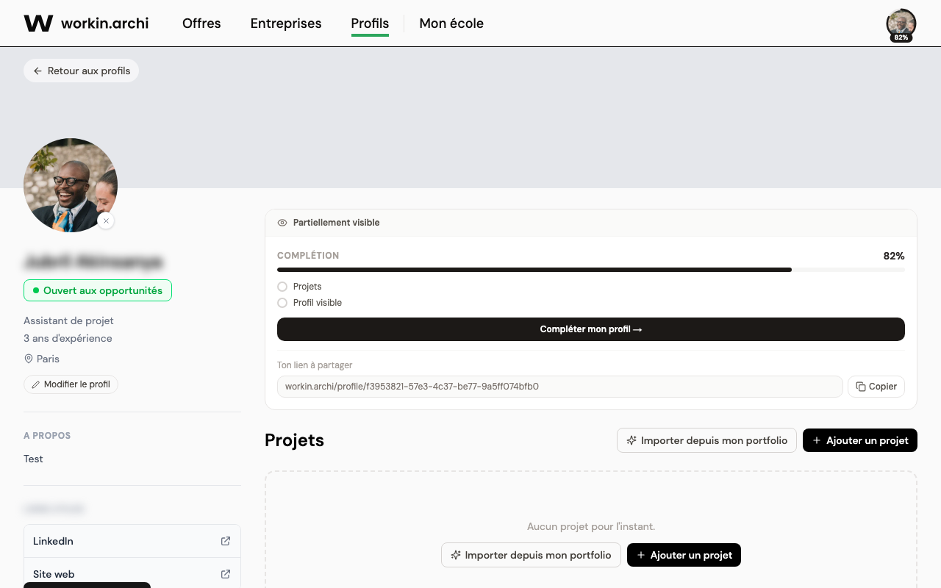
Task: Click the 3 ans d'expérience text
Action: [x=68, y=338]
